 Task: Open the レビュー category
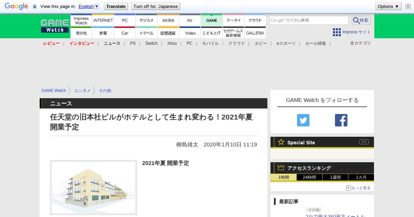point(51,43)
